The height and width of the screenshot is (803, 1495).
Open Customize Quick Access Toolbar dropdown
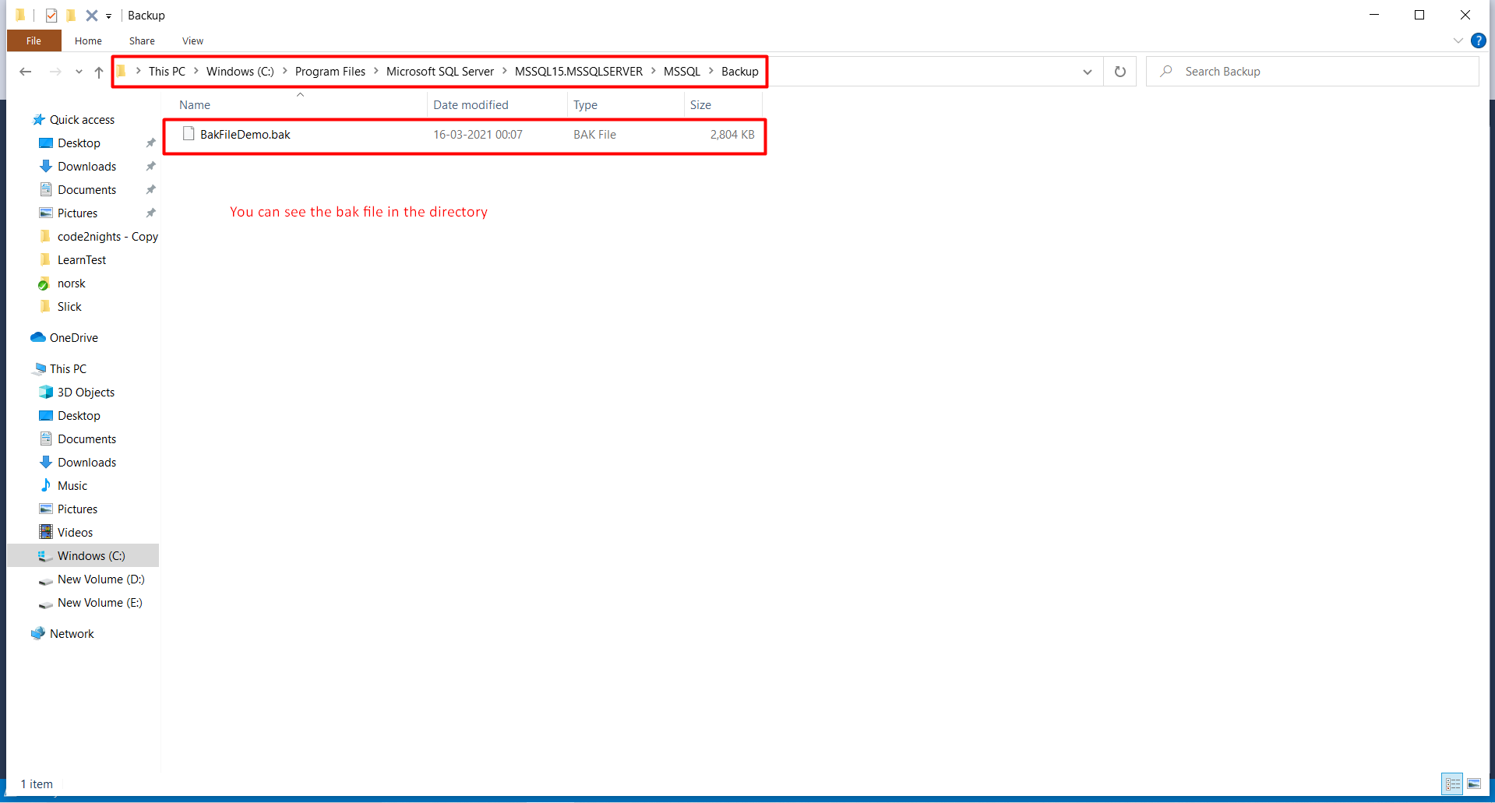coord(108,16)
